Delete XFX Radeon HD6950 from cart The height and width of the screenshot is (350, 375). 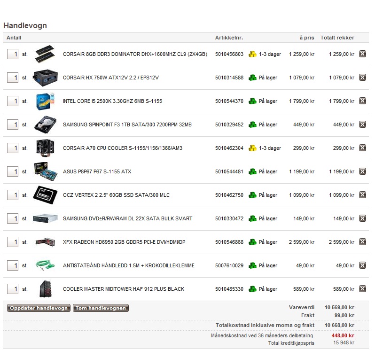[x=363, y=241]
